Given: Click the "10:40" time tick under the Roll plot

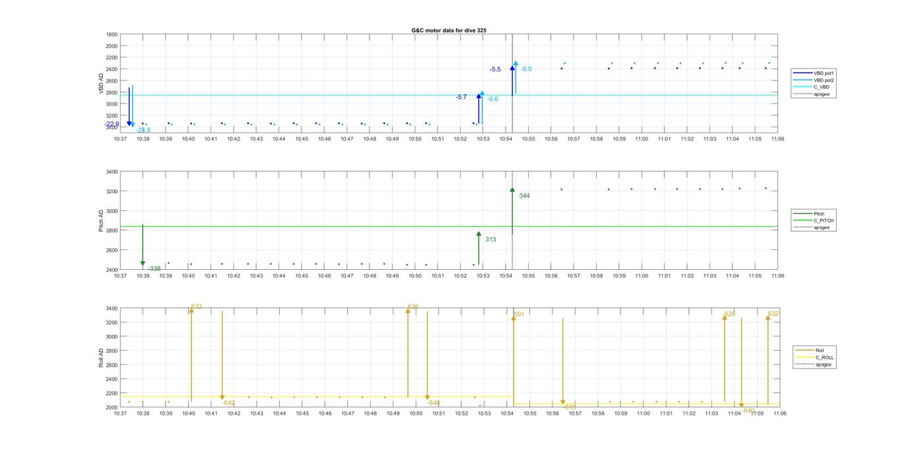Looking at the screenshot, I should (x=188, y=413).
